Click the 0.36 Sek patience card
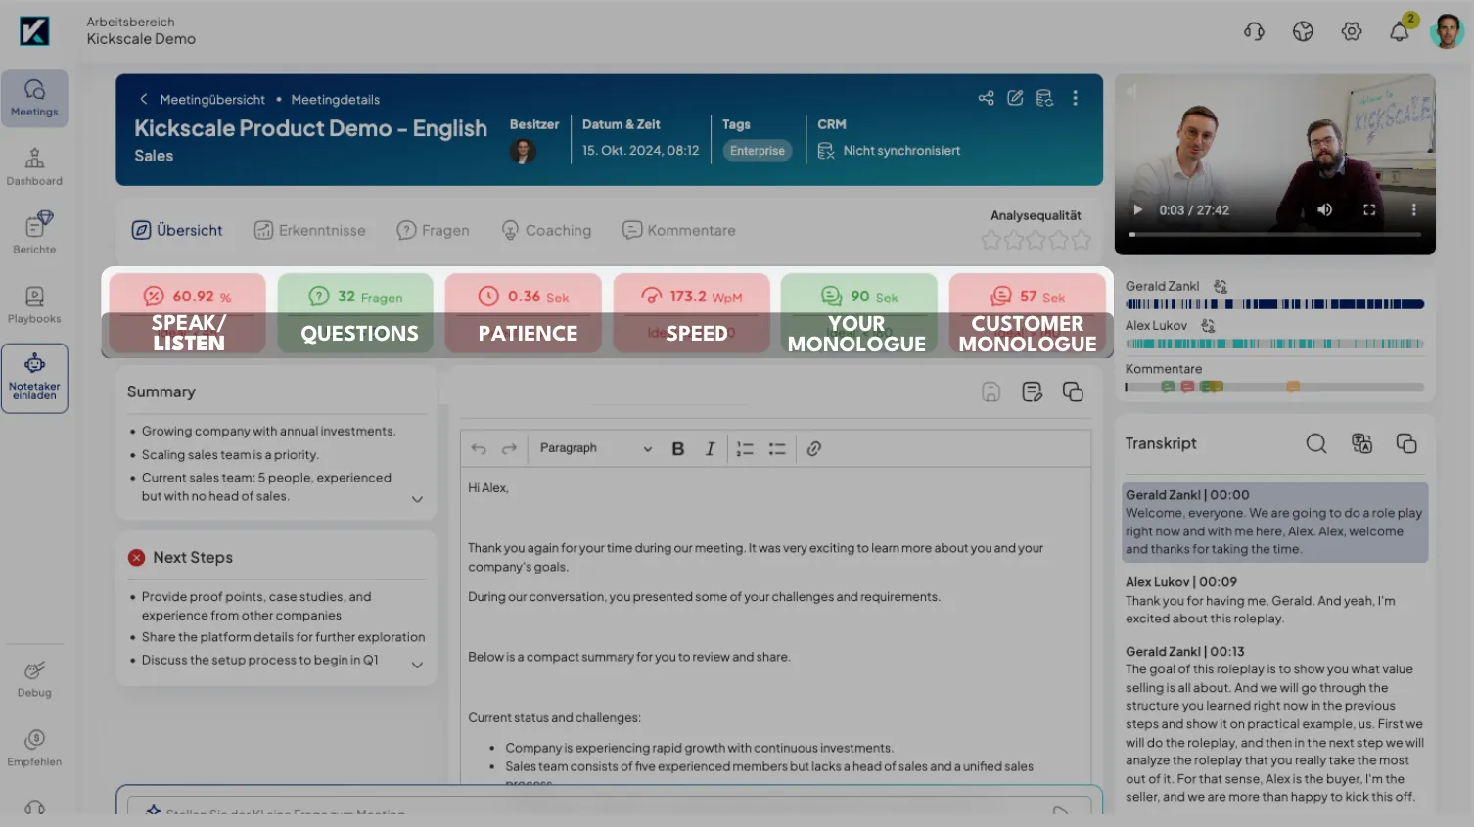The image size is (1474, 827). coord(524,313)
